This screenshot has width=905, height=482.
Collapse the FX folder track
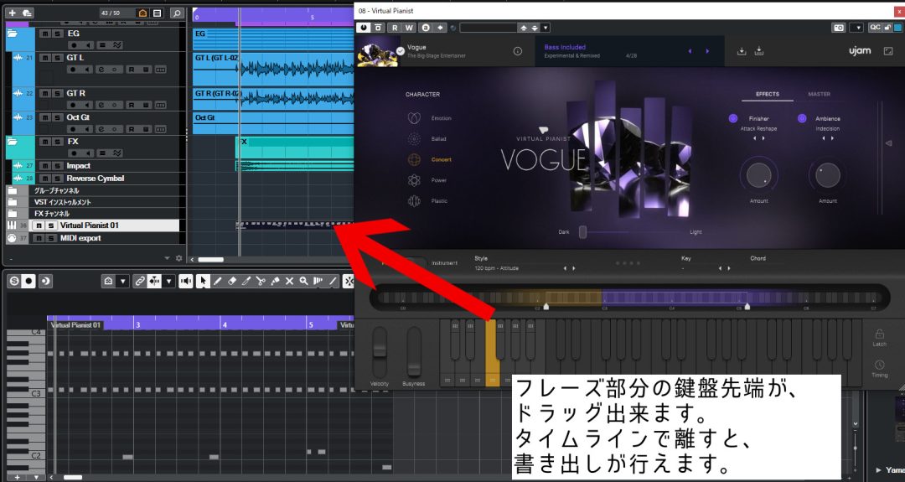[x=12, y=142]
